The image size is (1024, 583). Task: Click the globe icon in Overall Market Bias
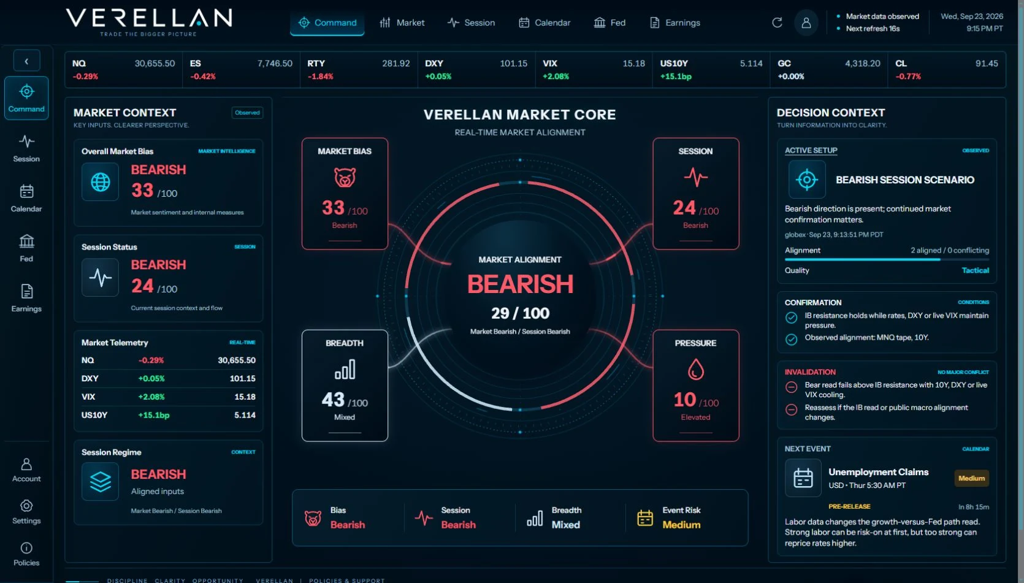pyautogui.click(x=101, y=182)
